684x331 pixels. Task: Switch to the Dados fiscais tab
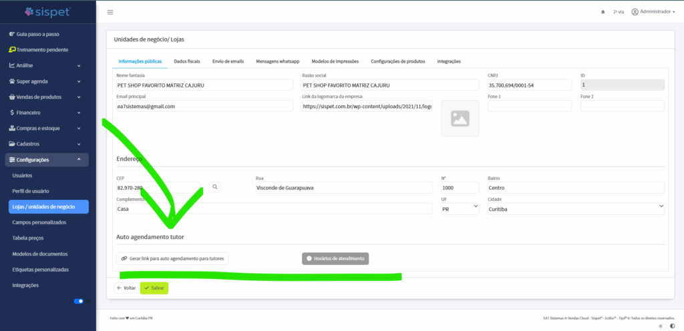(x=186, y=61)
